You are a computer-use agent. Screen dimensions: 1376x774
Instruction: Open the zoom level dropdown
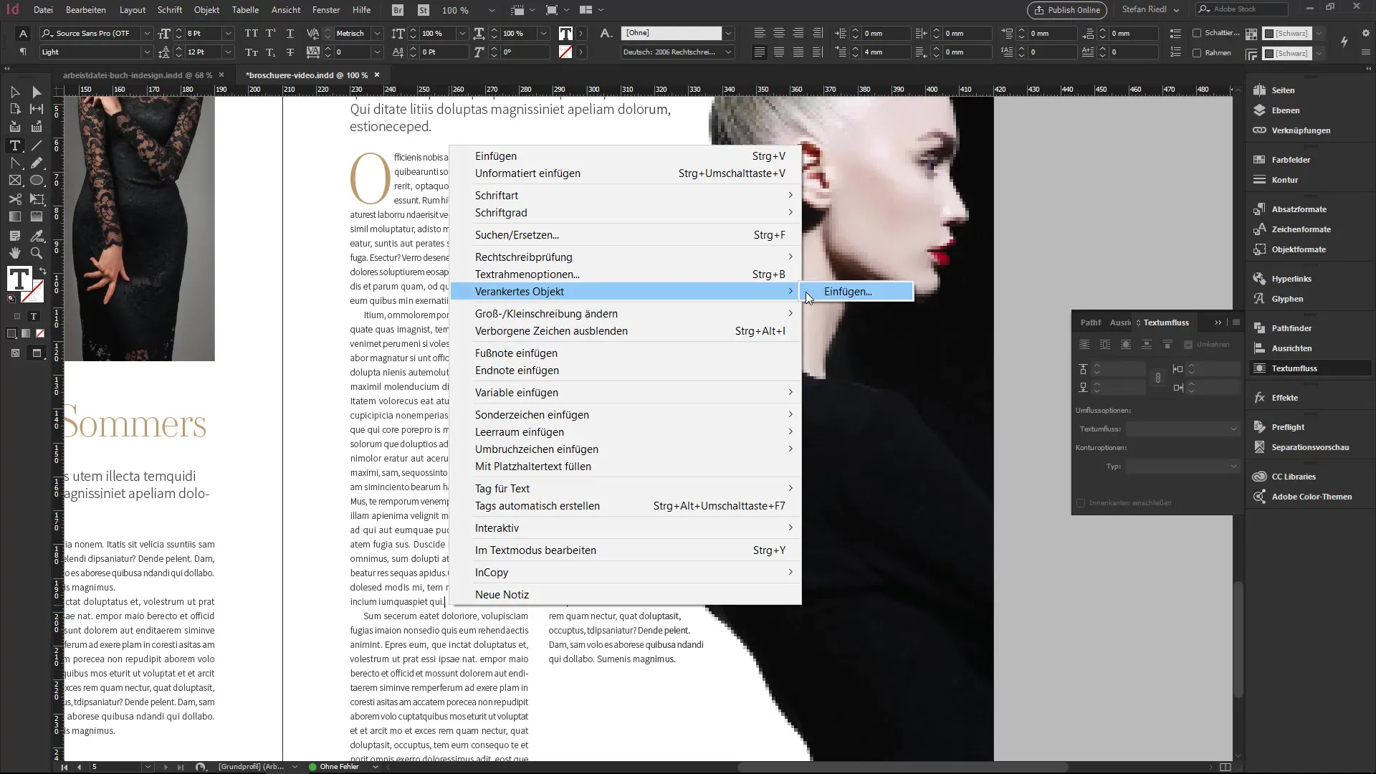[492, 10]
